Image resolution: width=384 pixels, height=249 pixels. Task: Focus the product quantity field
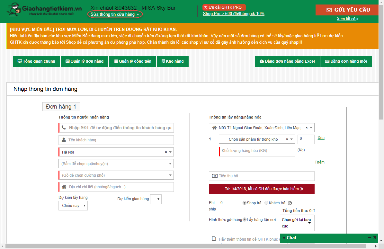tap(306, 139)
